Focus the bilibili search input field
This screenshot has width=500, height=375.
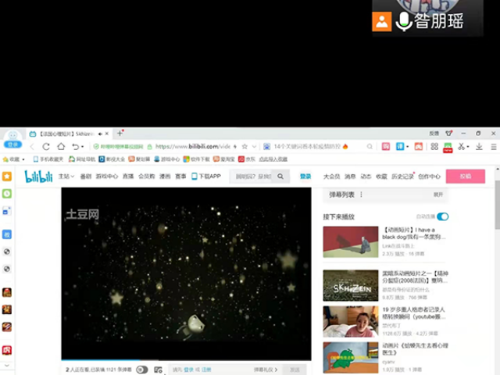pos(252,177)
